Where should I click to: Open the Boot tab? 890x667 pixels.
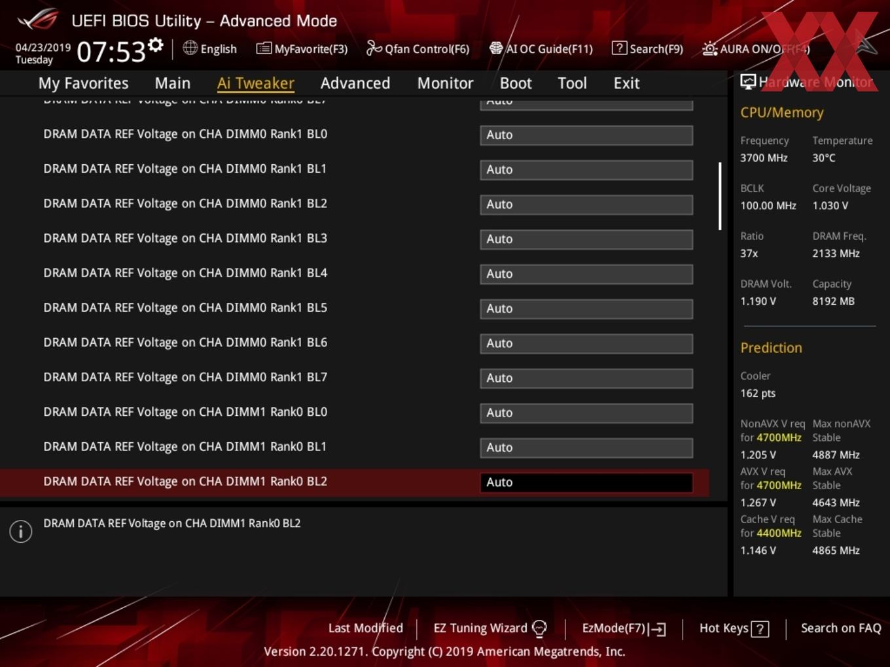(516, 83)
